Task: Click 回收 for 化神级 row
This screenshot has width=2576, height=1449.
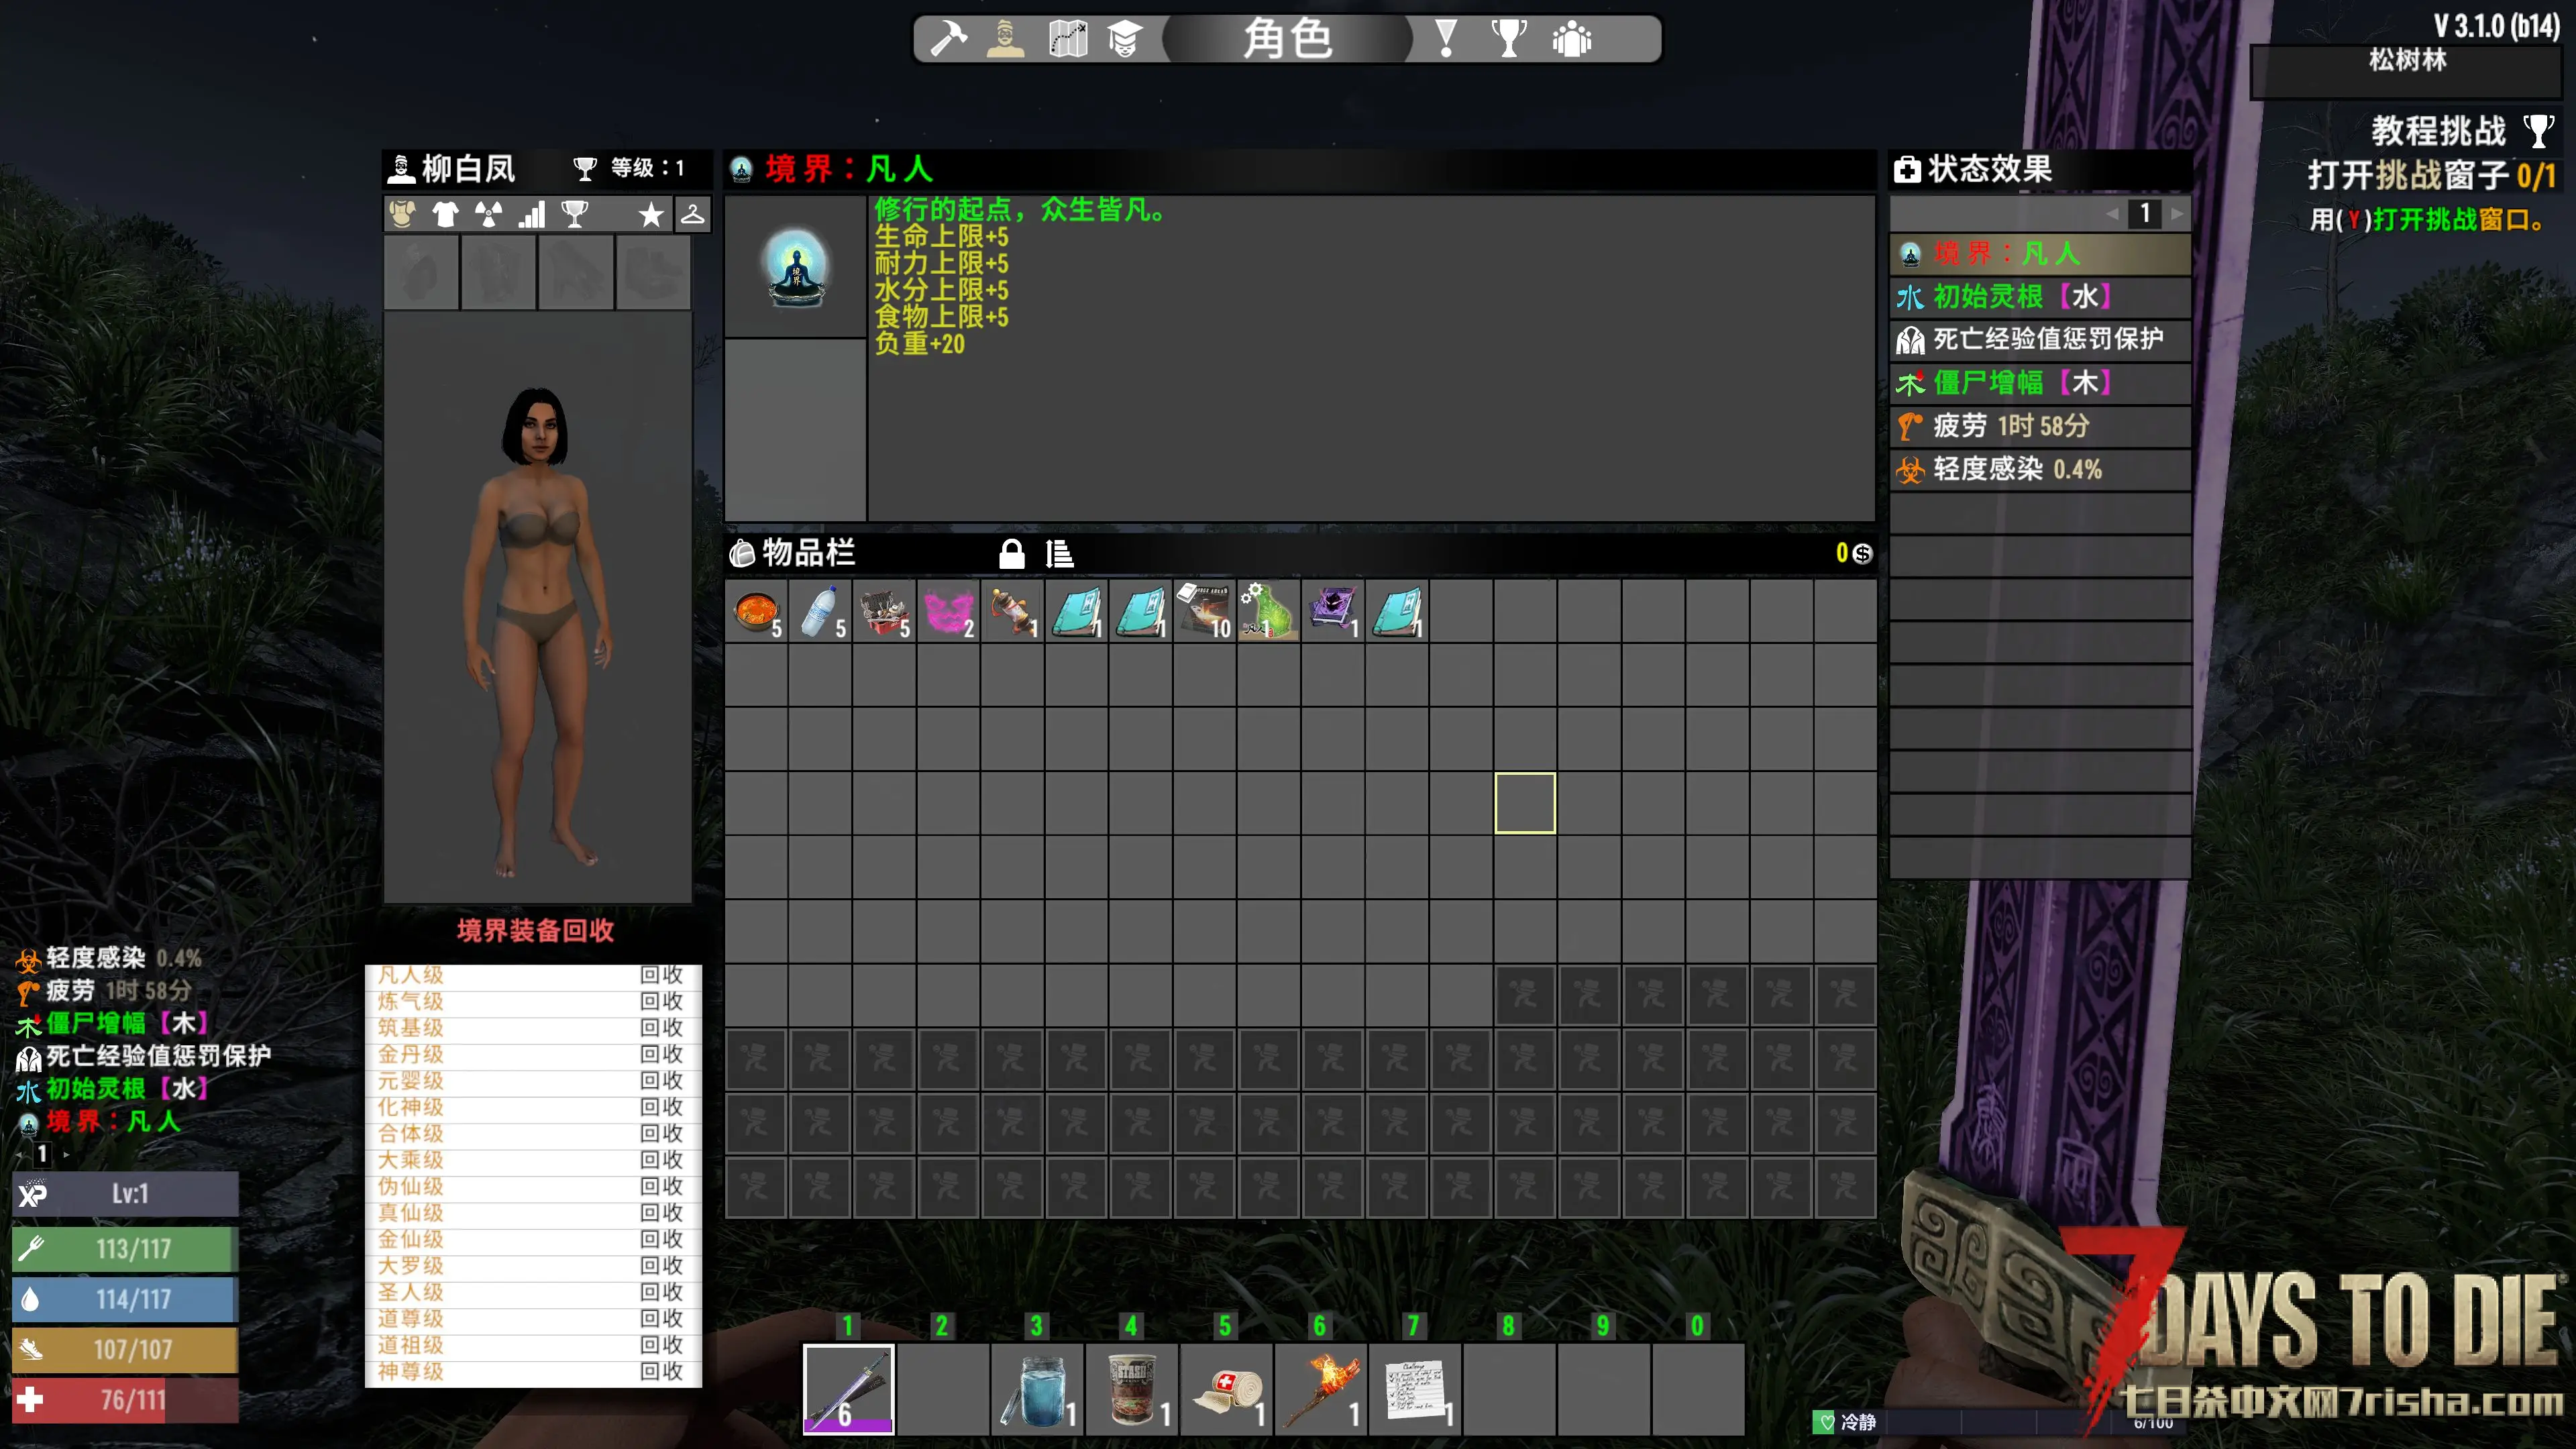Action: [661, 1107]
